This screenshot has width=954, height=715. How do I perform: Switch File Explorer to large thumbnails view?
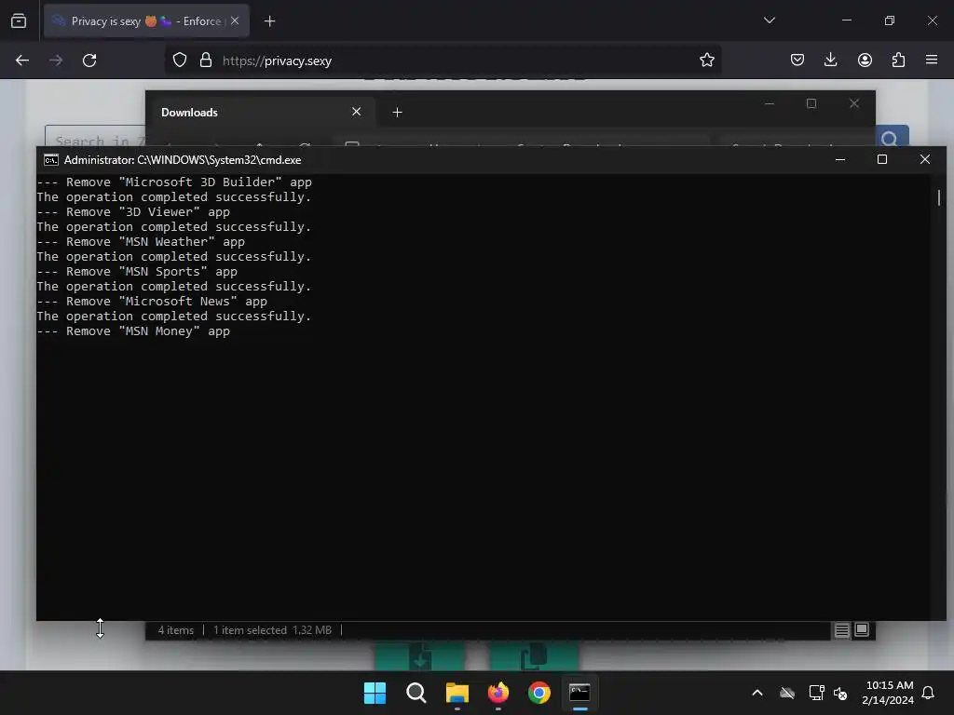[x=862, y=630]
